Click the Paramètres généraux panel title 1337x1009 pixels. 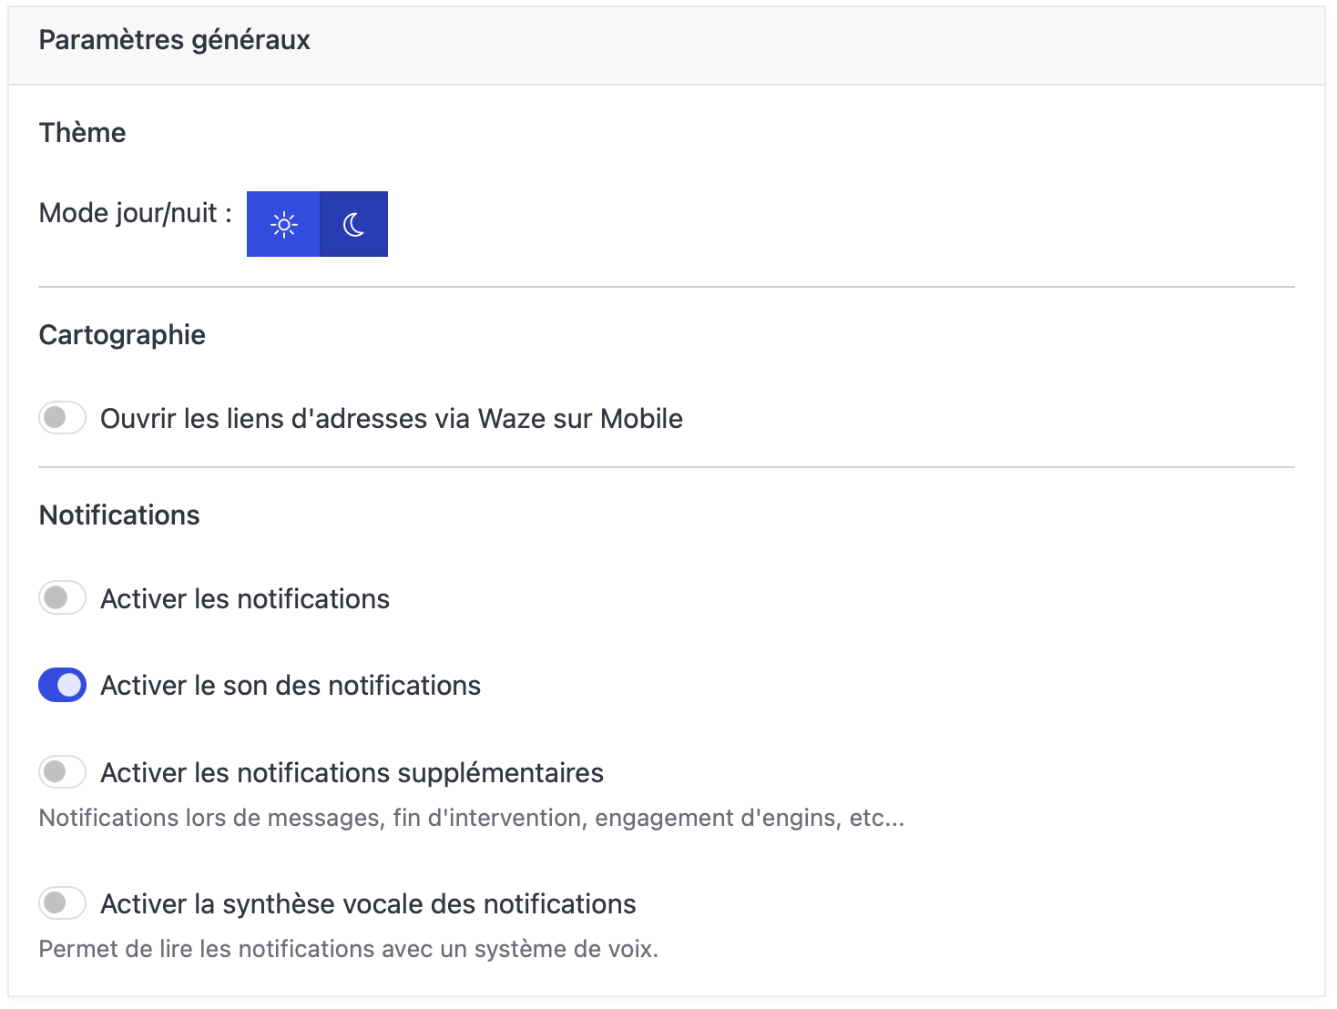(174, 40)
